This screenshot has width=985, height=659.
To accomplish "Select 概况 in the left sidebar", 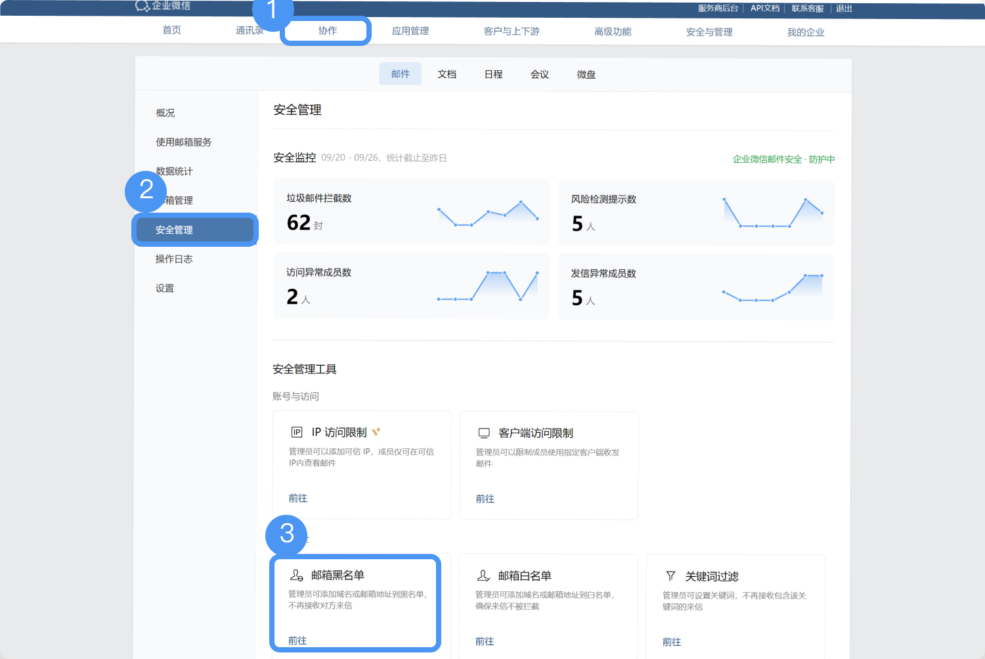I will [x=165, y=113].
